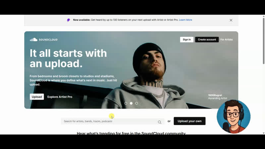Open the For Artists link
265x149 pixels.
click(x=227, y=39)
